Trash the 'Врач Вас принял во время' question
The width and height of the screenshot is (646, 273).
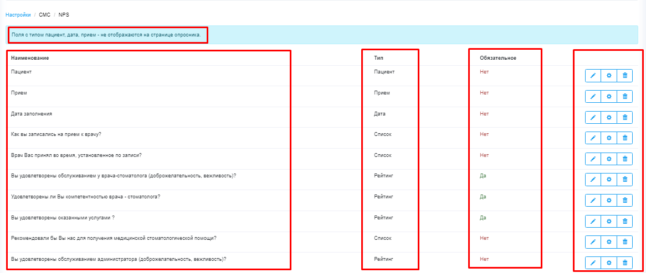tap(624, 159)
